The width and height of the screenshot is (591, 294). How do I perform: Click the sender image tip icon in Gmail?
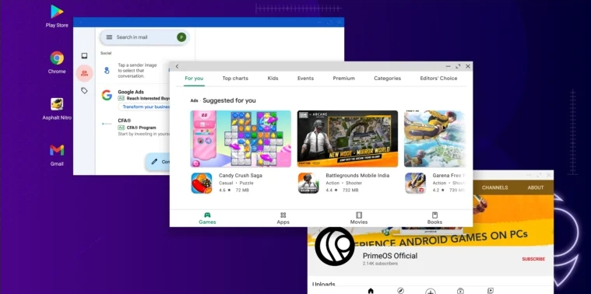pyautogui.click(x=107, y=70)
